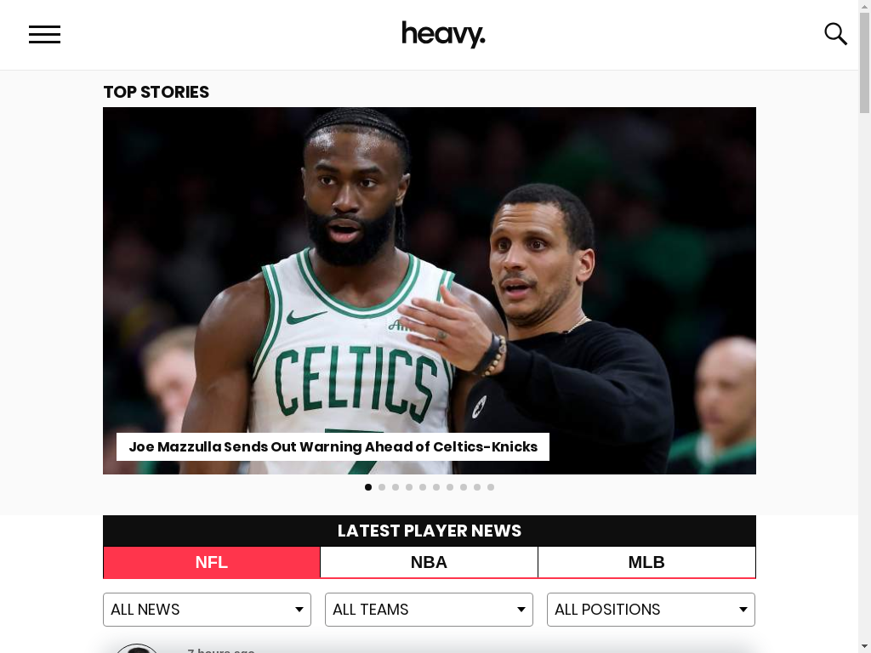Open the Joe Mazzulla Celtics-Knicks headline
Image resolution: width=871 pixels, height=653 pixels.
pyautogui.click(x=333, y=447)
